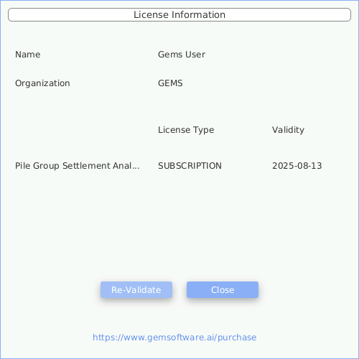The width and height of the screenshot is (359, 359).
Task: Close the License Information dialog
Action: click(x=223, y=289)
